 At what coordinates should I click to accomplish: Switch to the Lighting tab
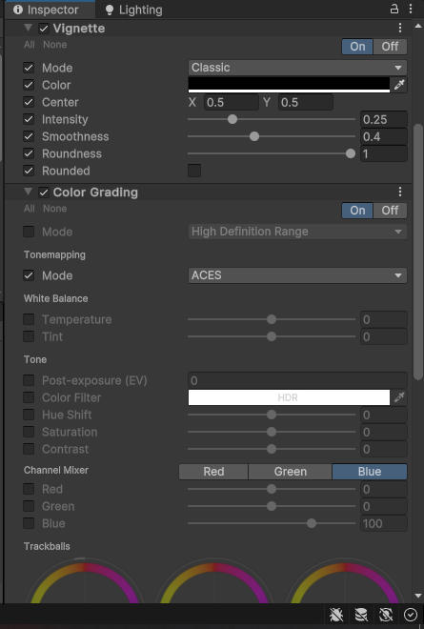(x=133, y=10)
